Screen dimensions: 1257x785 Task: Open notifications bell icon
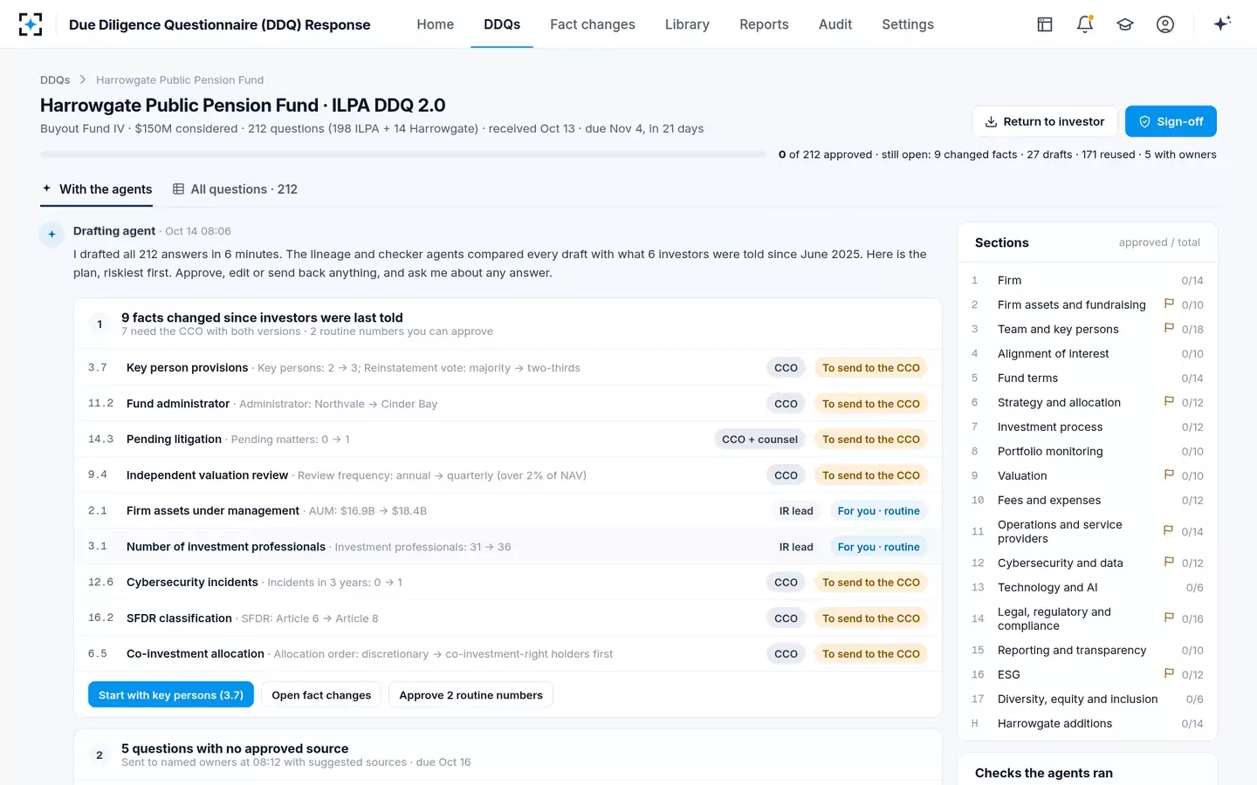coord(1085,24)
